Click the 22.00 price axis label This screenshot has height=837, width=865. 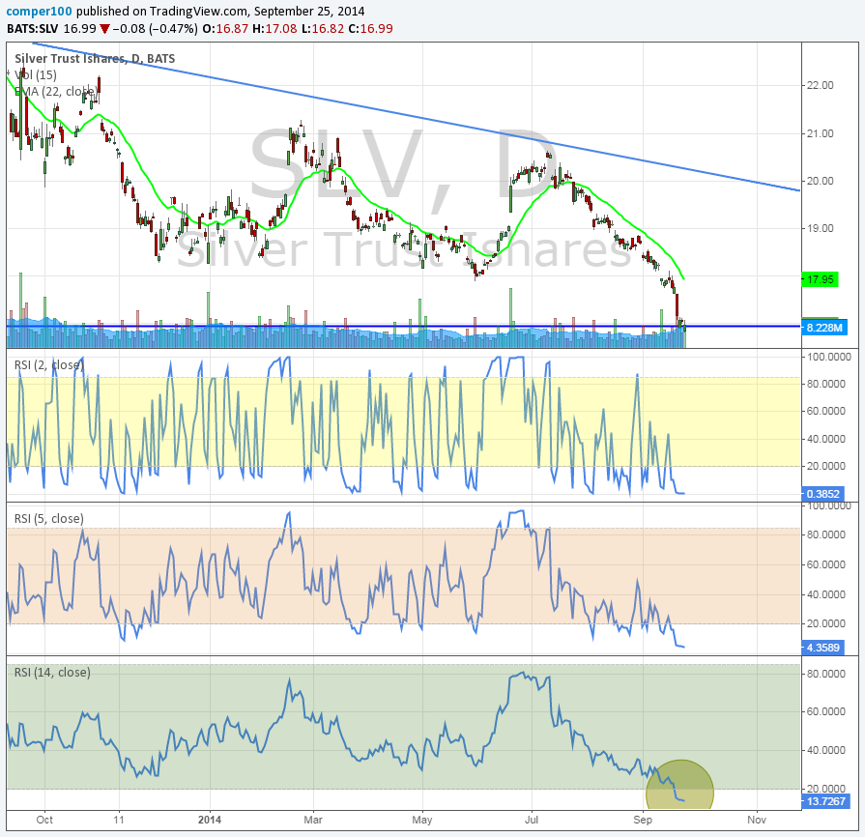coord(821,85)
